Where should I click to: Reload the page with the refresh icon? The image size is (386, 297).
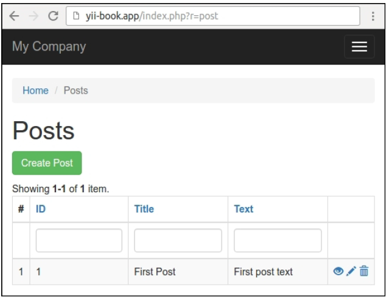[52, 16]
